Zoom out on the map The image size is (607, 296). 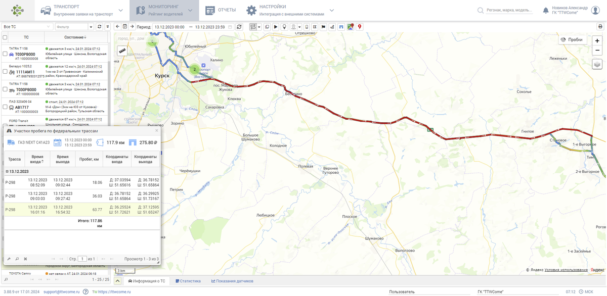click(597, 51)
